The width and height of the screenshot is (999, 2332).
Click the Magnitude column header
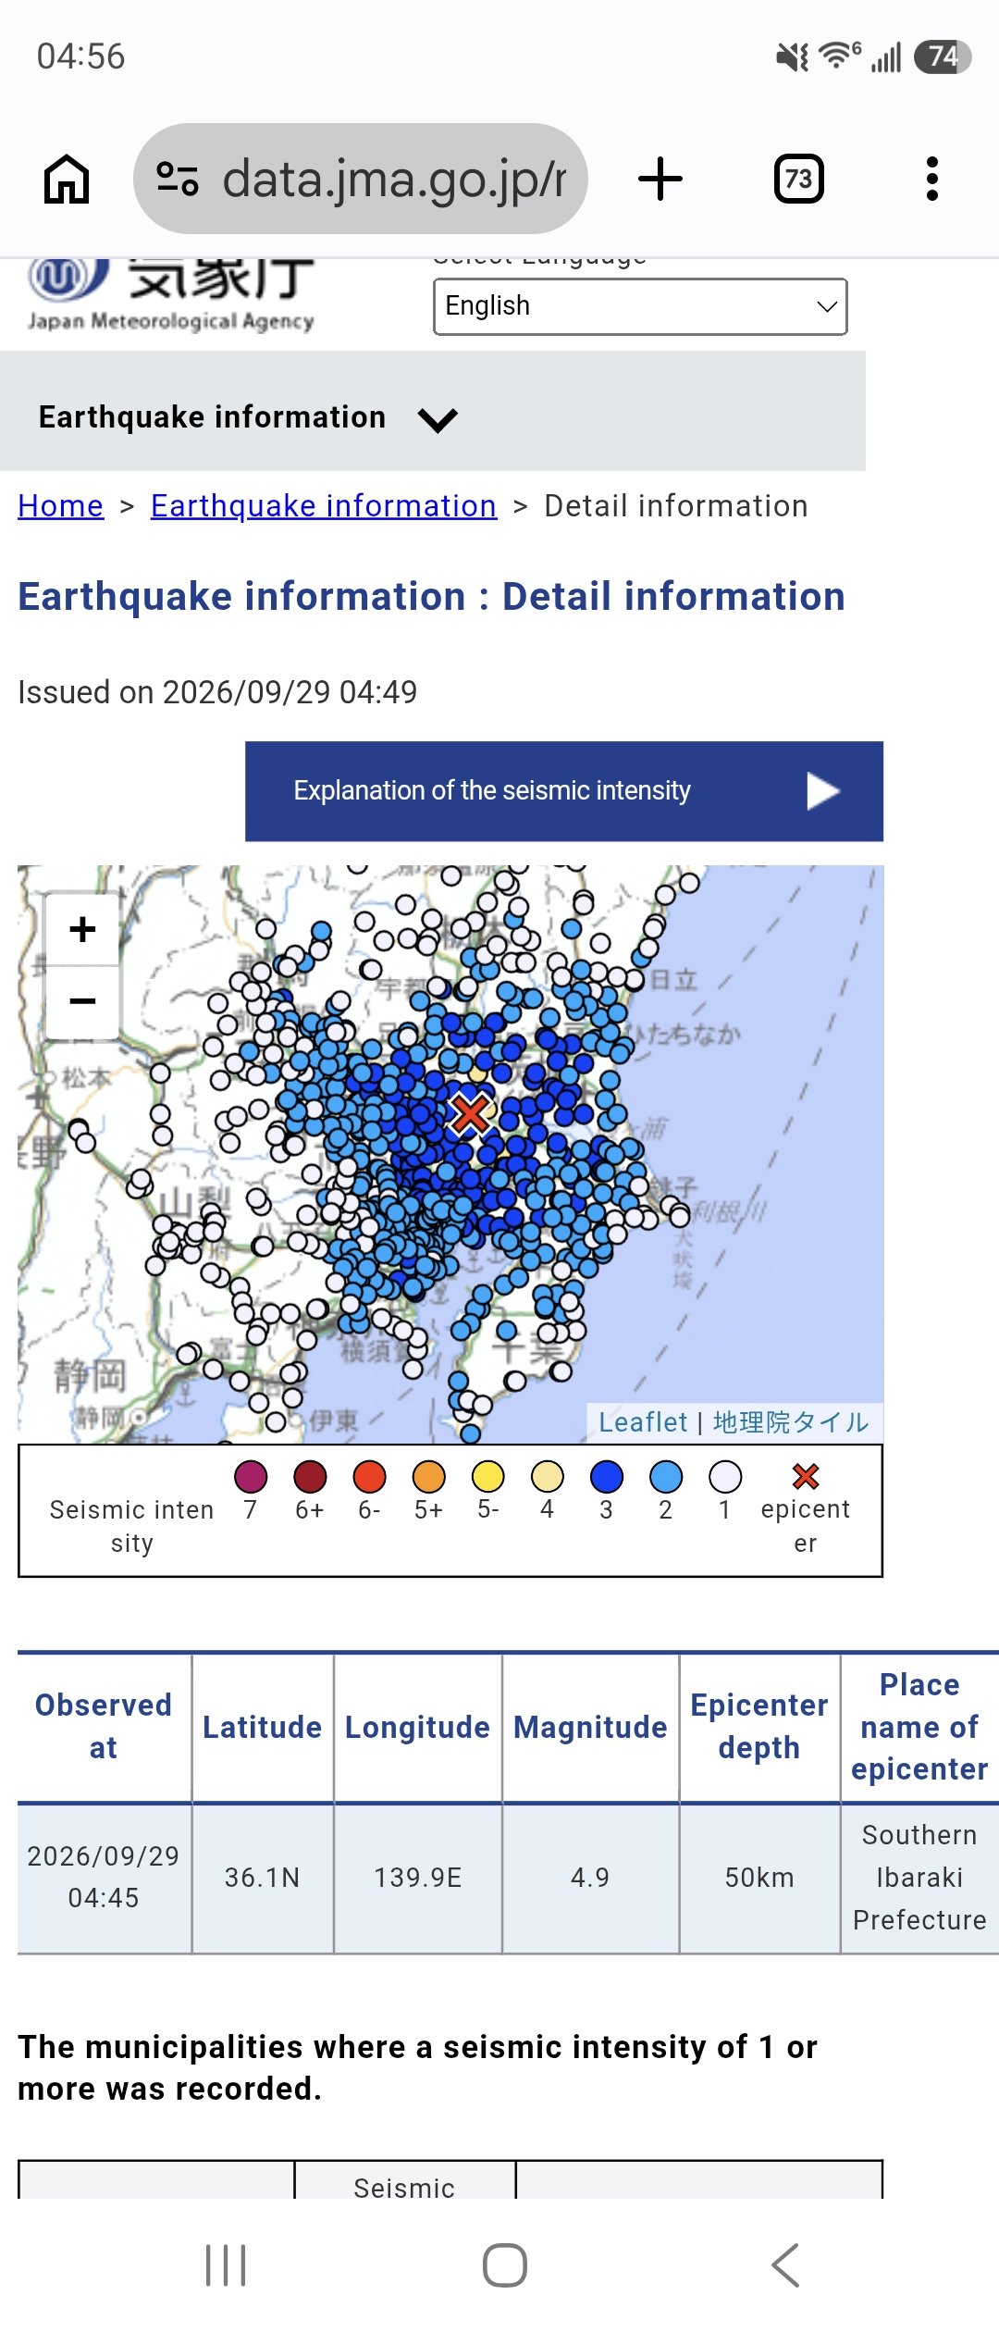click(x=590, y=1727)
